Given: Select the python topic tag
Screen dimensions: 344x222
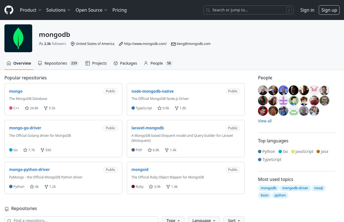Looking at the screenshot, I should [x=280, y=195].
